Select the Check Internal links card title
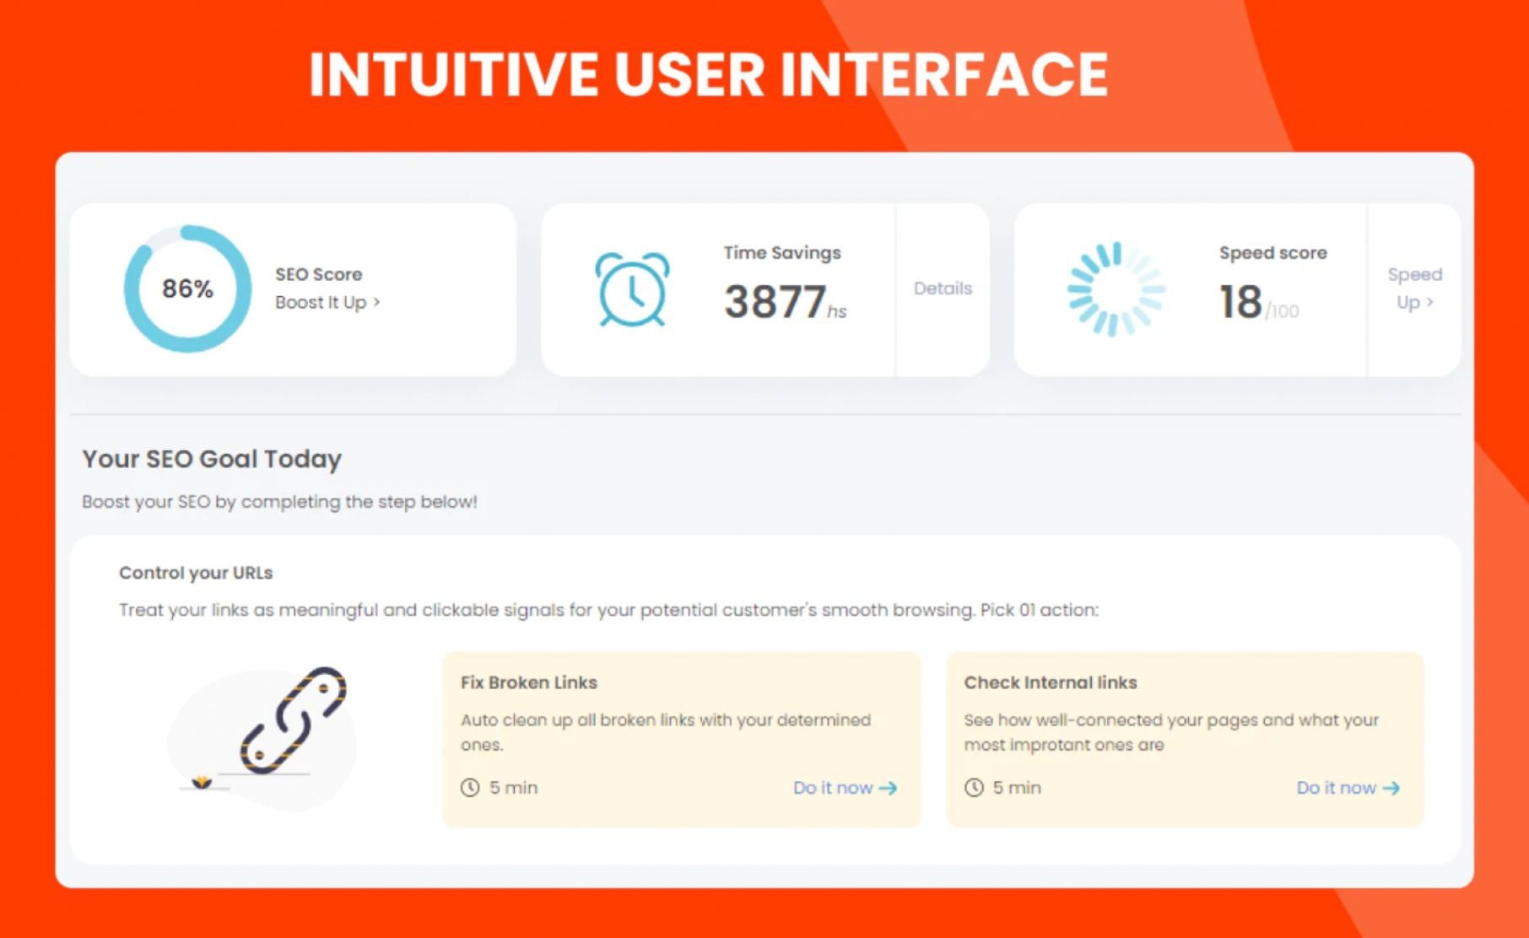The image size is (1529, 938). [1051, 682]
